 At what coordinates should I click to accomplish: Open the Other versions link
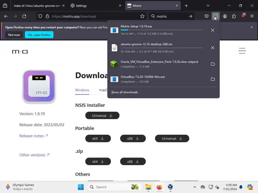click(34, 155)
